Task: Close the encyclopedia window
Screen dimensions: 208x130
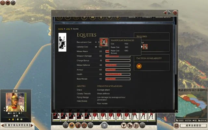Action: (x=175, y=13)
